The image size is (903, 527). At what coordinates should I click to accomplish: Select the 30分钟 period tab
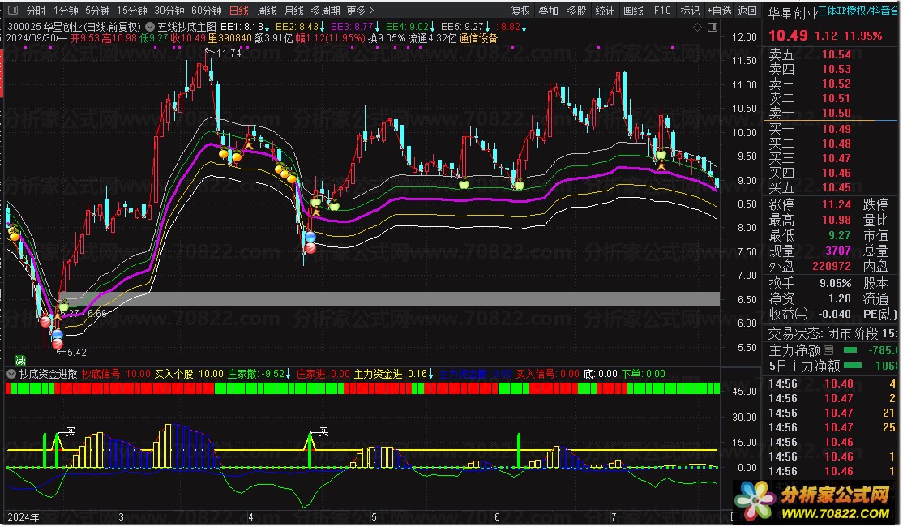click(x=169, y=11)
